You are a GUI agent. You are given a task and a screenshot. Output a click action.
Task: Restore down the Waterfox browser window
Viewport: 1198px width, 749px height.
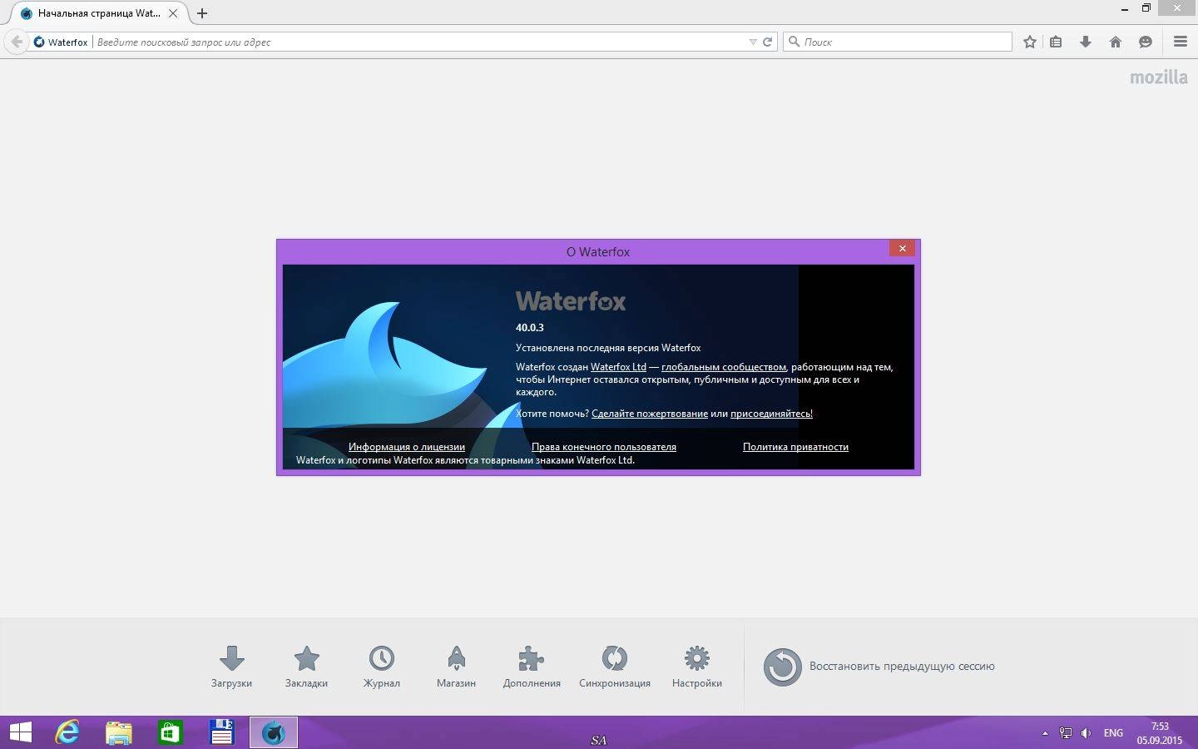1146,8
